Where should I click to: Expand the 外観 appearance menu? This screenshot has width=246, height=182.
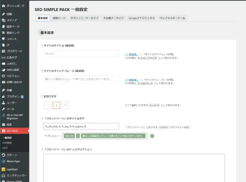(9, 90)
